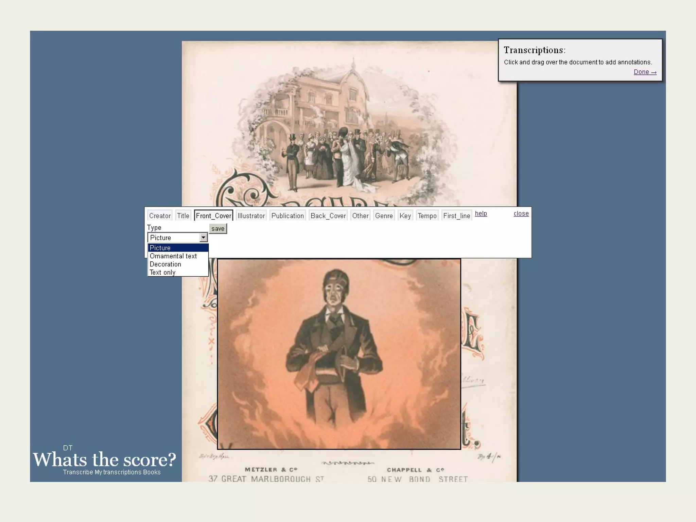Click the close link on annotation panel
This screenshot has height=522, width=696.
click(x=521, y=213)
